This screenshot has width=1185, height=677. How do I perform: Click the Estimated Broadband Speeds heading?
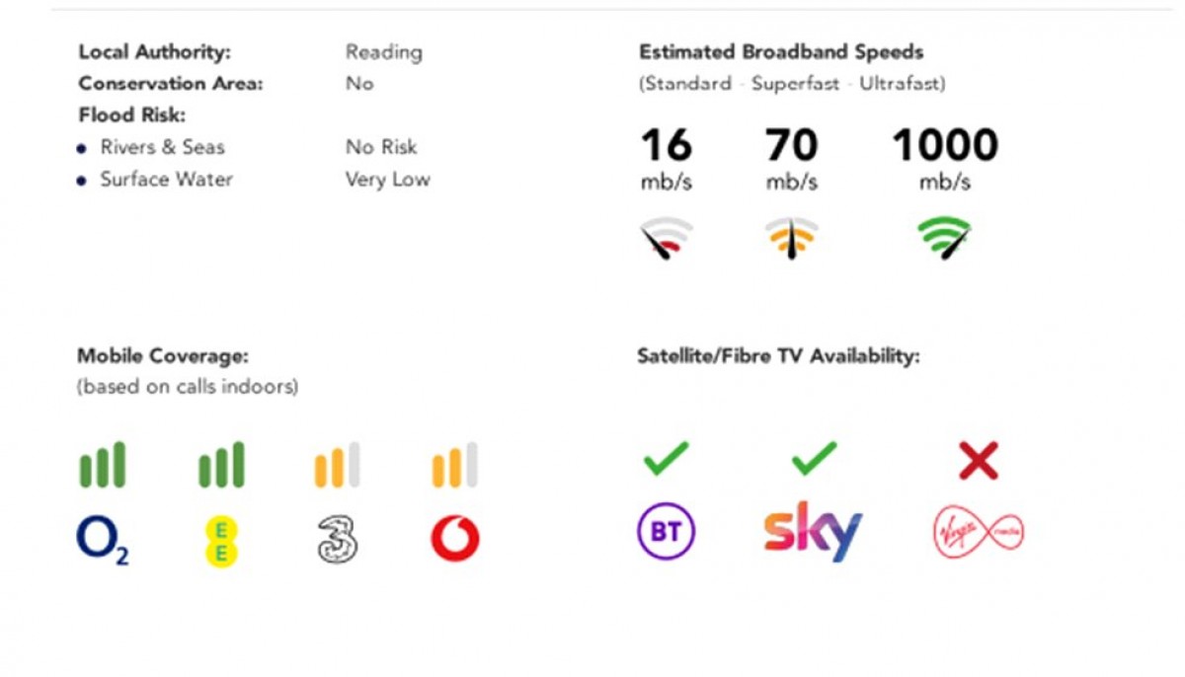click(781, 52)
